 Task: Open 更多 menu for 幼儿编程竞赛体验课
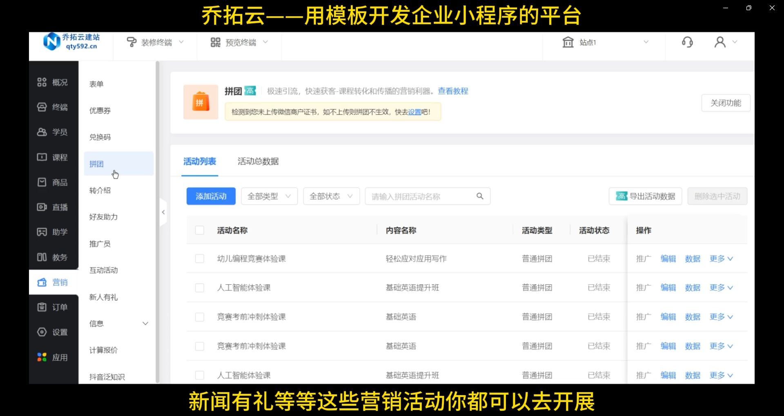click(722, 259)
